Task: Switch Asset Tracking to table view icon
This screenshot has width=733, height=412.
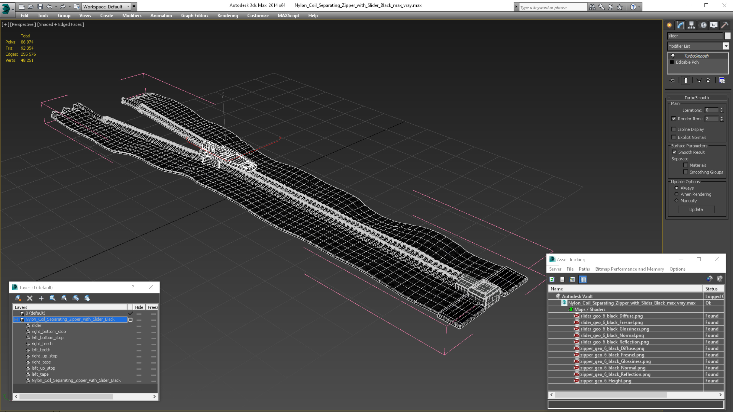Action: 583,279
